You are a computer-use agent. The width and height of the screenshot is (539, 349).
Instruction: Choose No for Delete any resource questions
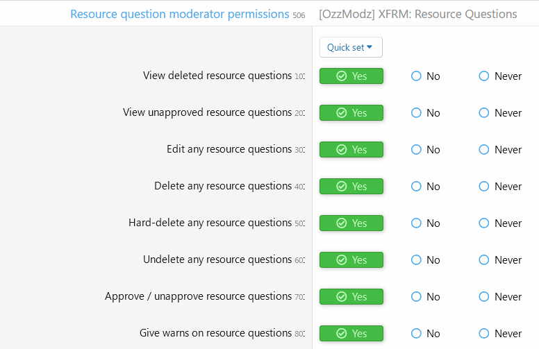click(x=426, y=186)
